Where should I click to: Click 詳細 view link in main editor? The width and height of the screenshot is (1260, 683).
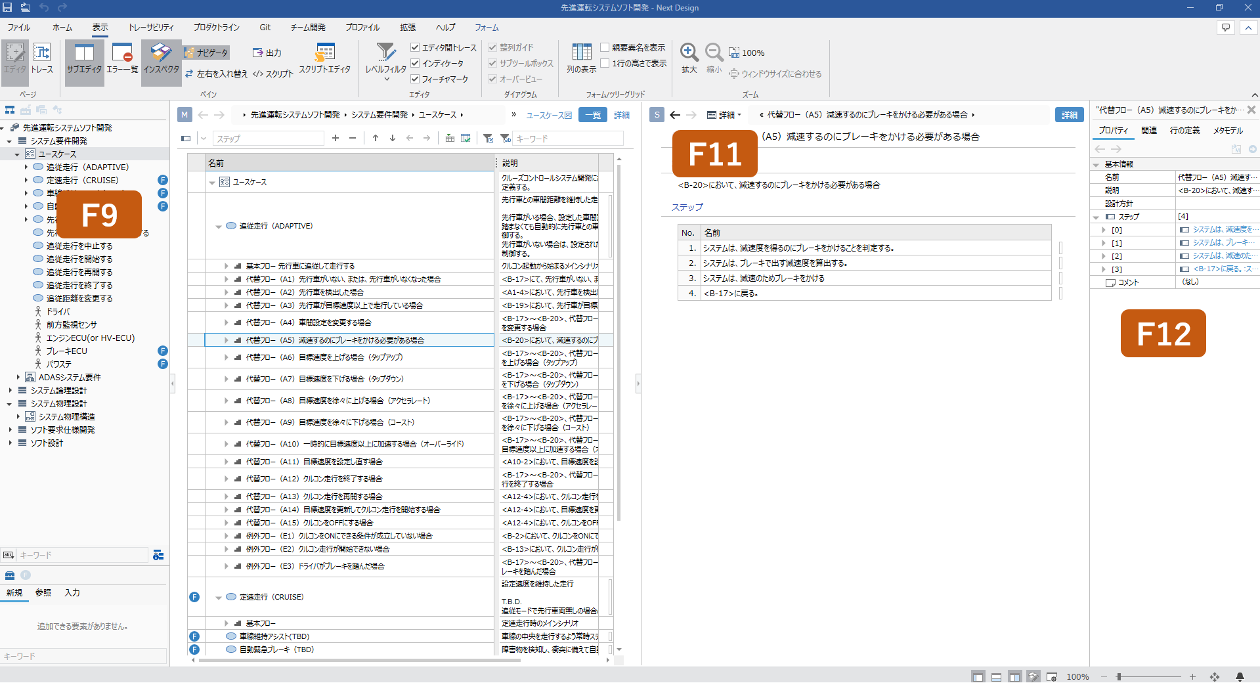click(x=622, y=115)
